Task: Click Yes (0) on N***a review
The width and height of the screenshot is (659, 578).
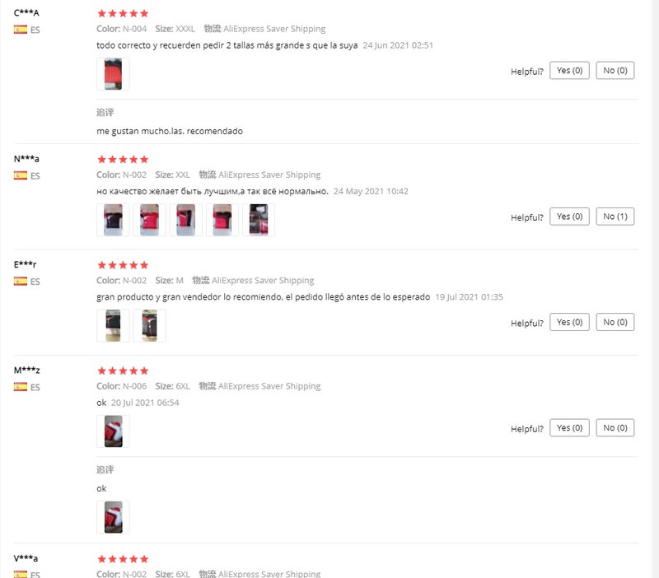Action: coord(569,217)
